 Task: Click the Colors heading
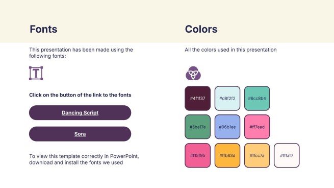pyautogui.click(x=201, y=29)
